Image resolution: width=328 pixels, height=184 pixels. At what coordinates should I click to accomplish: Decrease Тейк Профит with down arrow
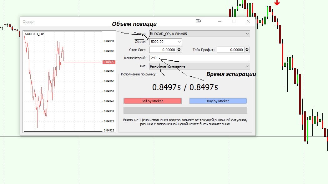click(x=247, y=51)
